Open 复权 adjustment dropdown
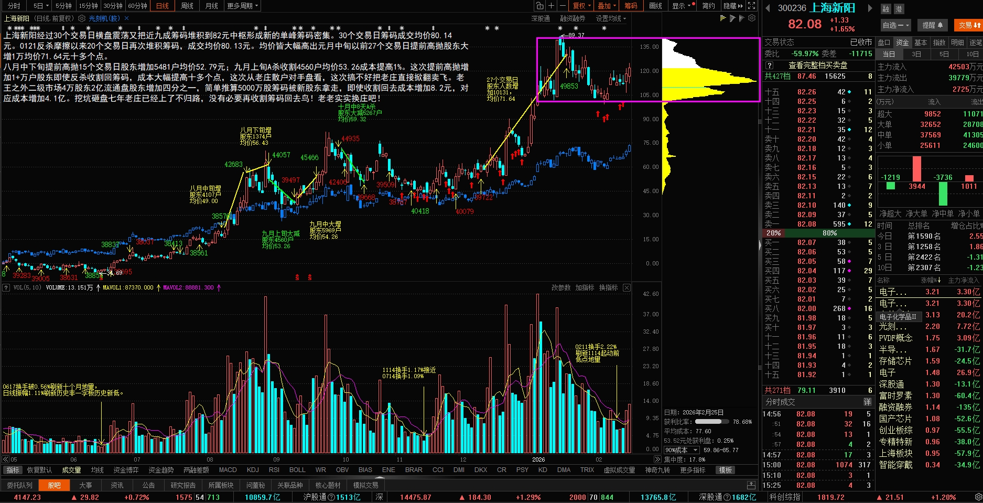Viewport: 983px width, 503px height. pyautogui.click(x=581, y=6)
